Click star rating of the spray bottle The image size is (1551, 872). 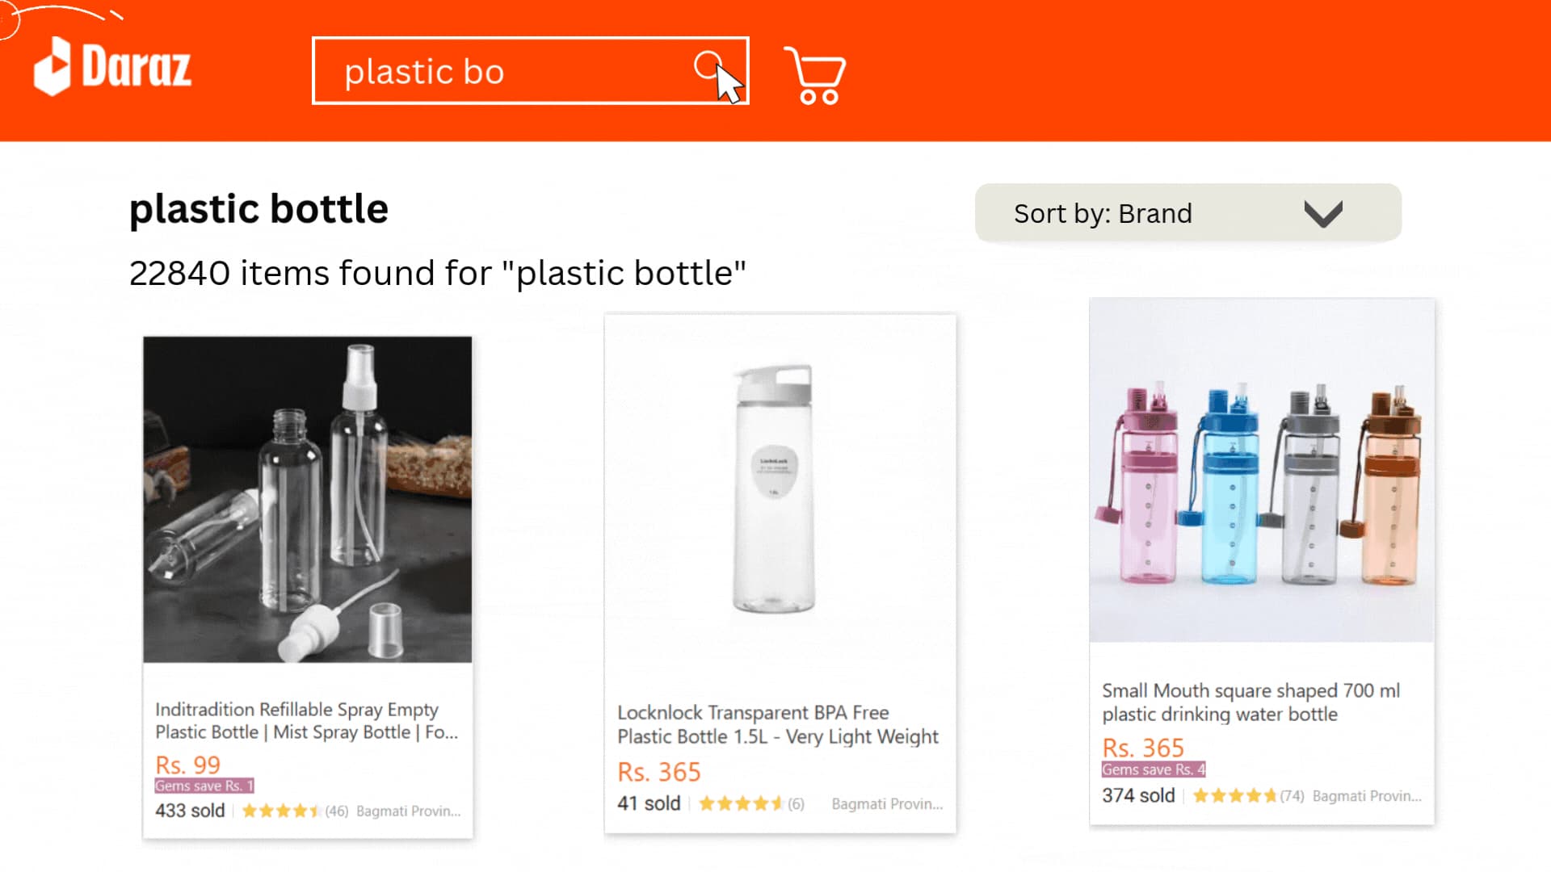click(x=280, y=811)
